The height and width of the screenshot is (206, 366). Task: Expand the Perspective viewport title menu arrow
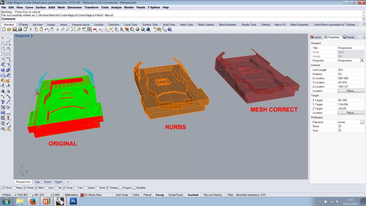(32, 36)
